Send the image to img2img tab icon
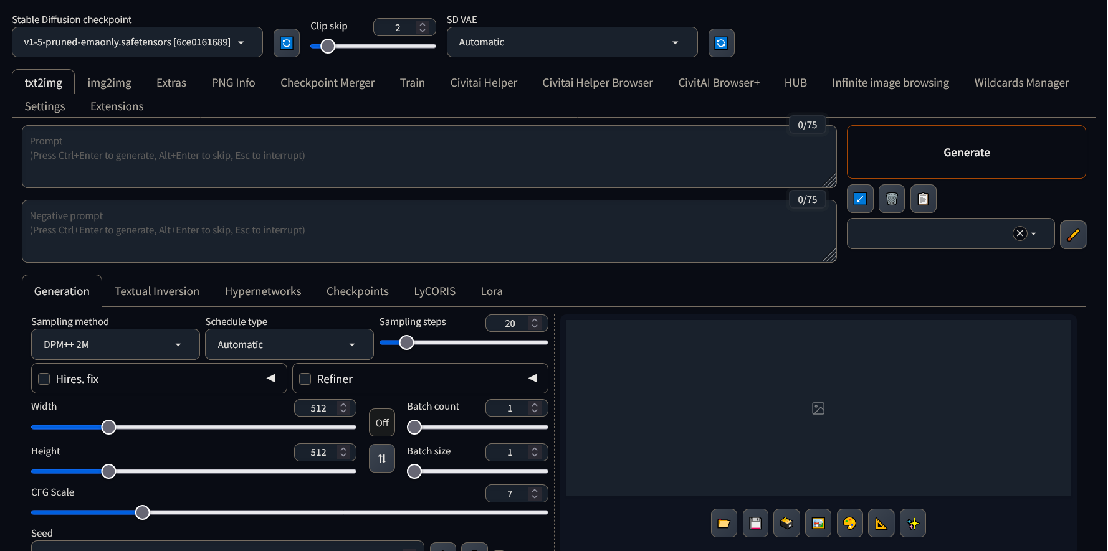The image size is (1108, 551). (818, 523)
